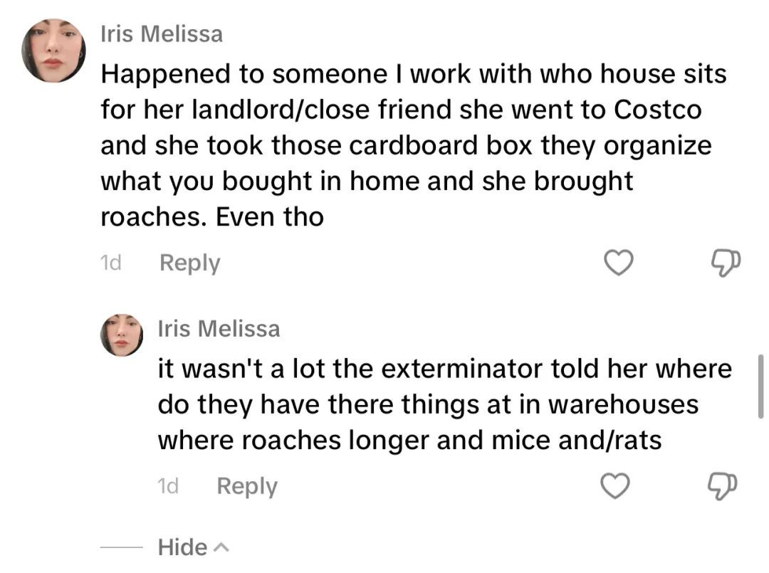Viewport: 769px width, 573px height.
Task: Collapse replies using the Hide label
Action: pyautogui.click(x=182, y=547)
